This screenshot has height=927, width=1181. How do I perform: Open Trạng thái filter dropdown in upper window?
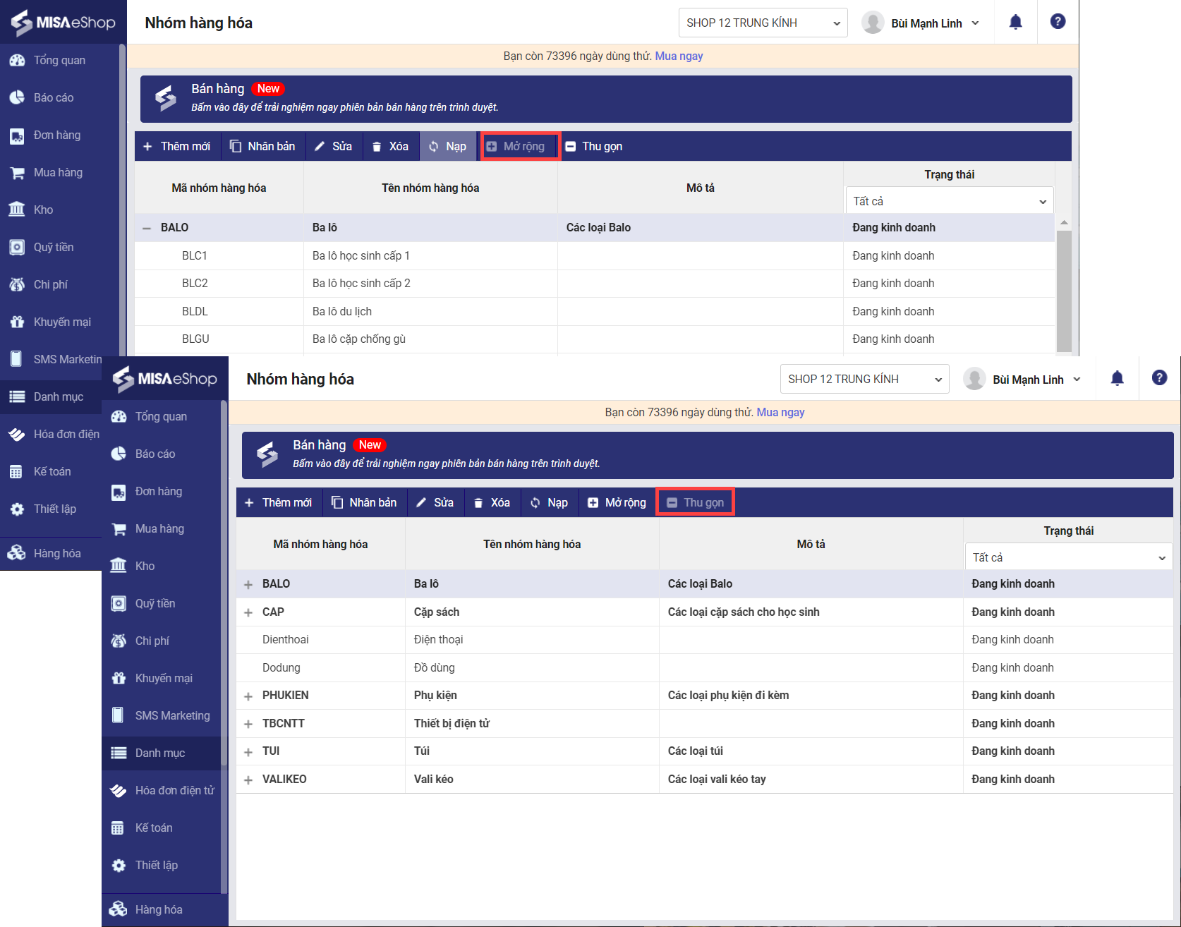(949, 201)
